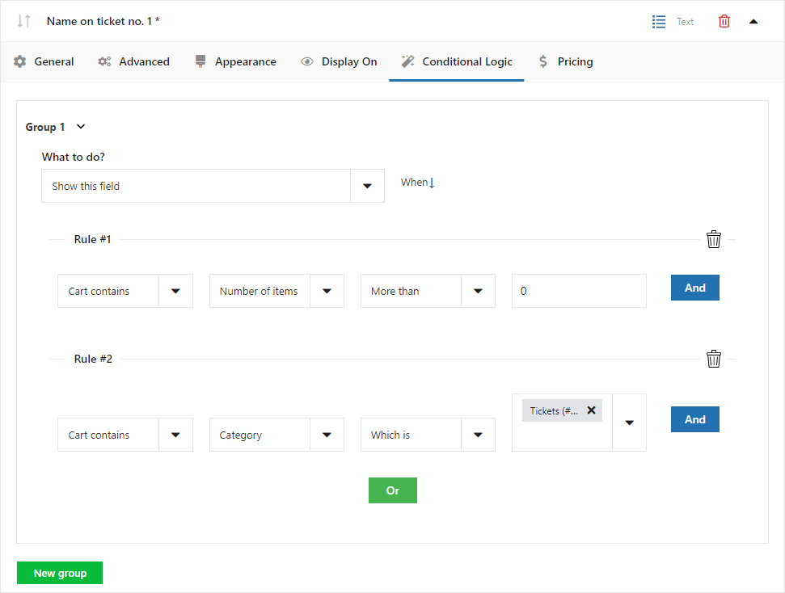This screenshot has height=593, width=785.
Task: Switch to the Appearance tab
Action: pyautogui.click(x=235, y=61)
